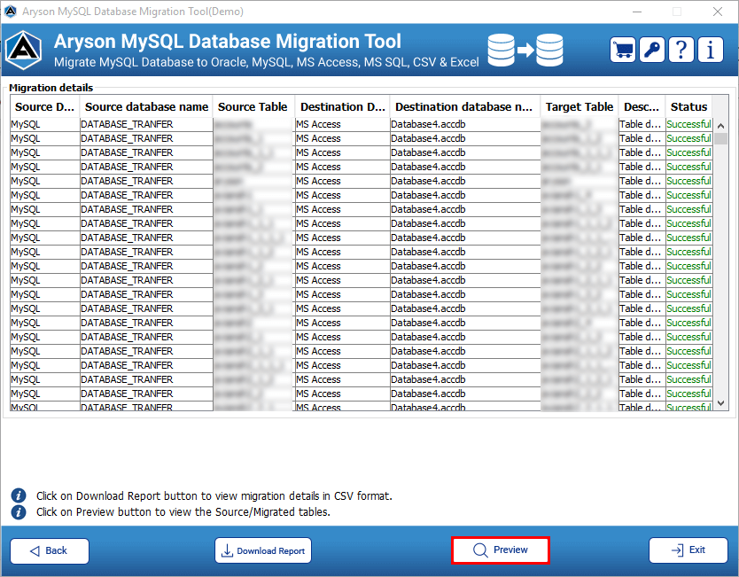Click the Migration details group label
This screenshot has width=739, height=577.
pos(51,88)
